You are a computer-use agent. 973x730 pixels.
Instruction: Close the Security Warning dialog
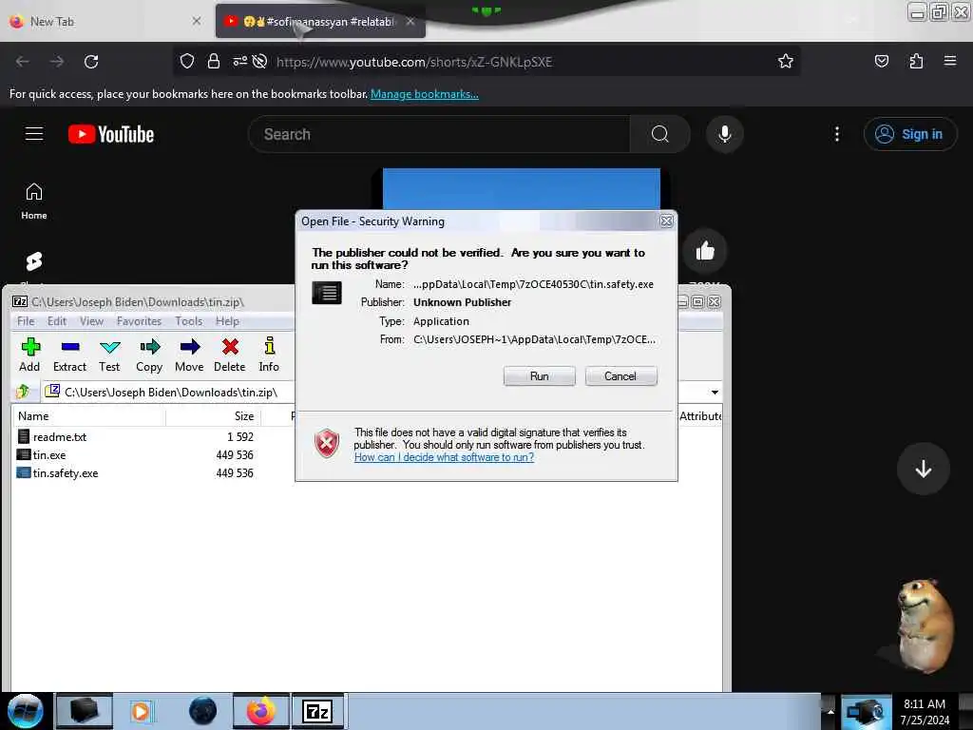(666, 221)
